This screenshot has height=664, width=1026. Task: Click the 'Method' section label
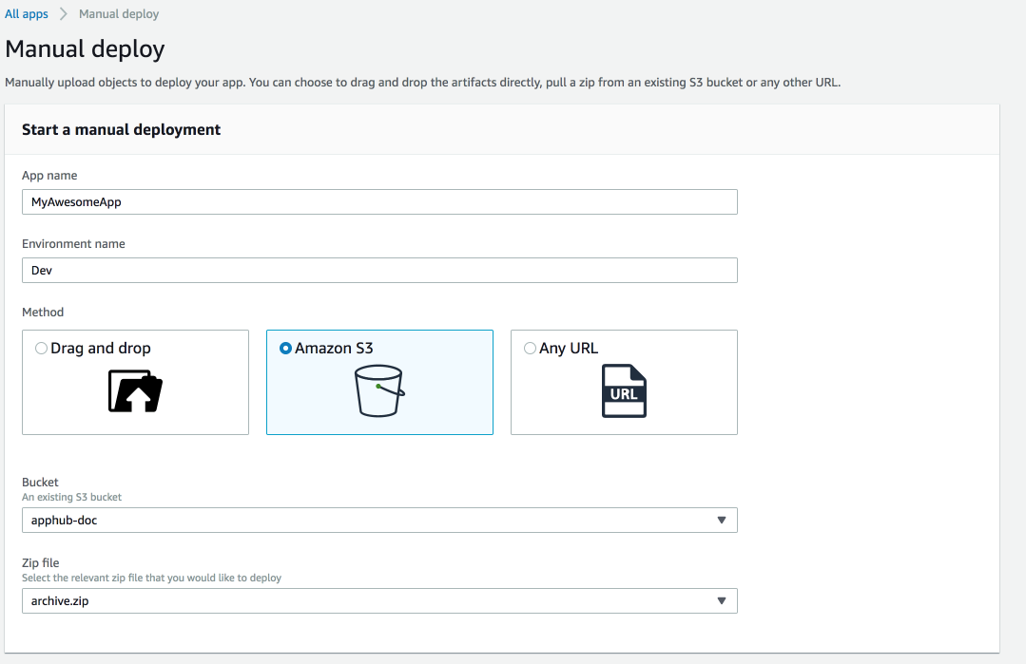pyautogui.click(x=43, y=312)
